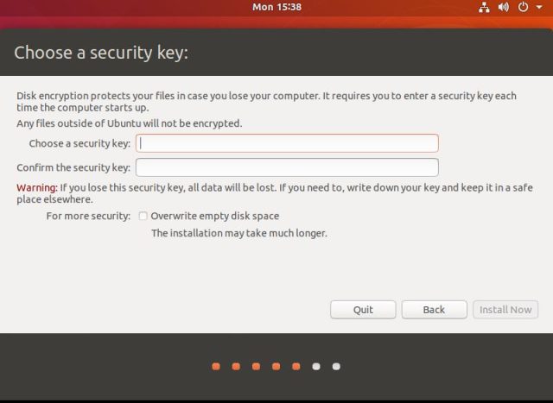Click the volume speaker icon
553x403 pixels.
pyautogui.click(x=504, y=7)
